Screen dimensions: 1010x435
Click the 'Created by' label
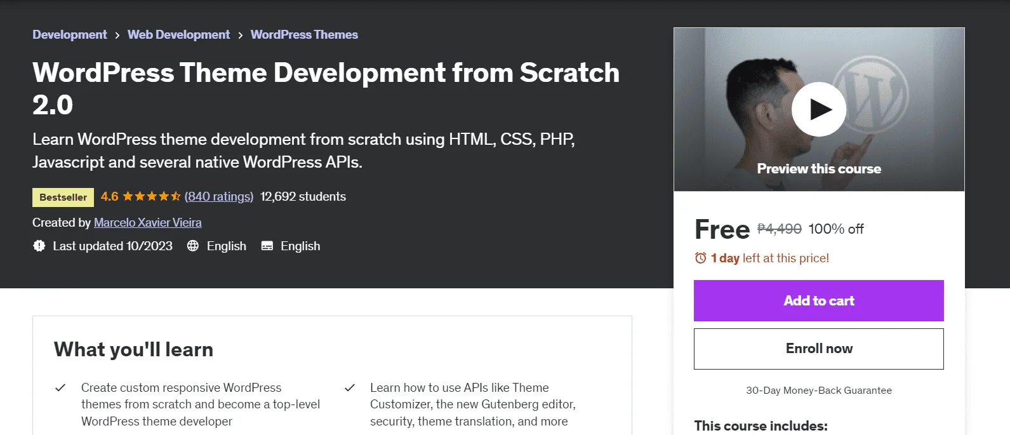(62, 223)
